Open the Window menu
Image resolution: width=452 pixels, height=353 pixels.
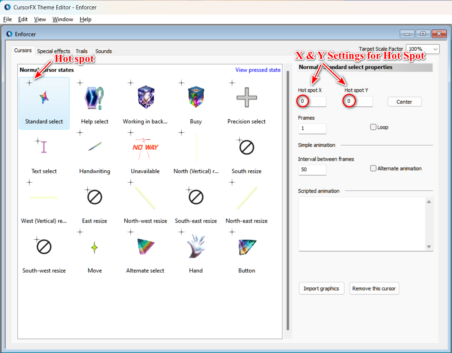pyautogui.click(x=63, y=20)
